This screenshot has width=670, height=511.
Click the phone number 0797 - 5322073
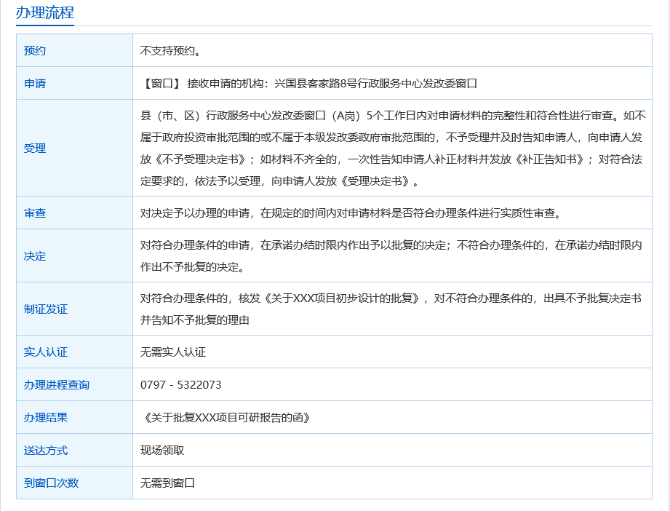[181, 385]
